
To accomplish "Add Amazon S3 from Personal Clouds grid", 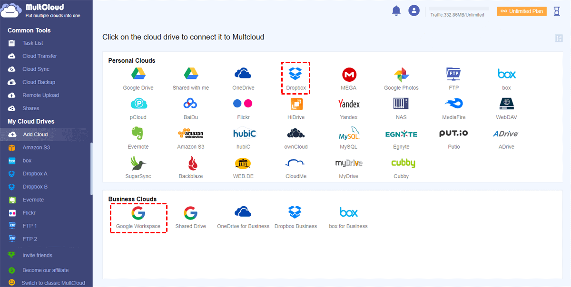I will click(190, 138).
